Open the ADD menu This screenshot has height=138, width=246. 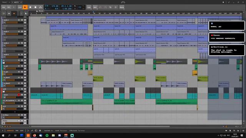pyautogui.click(x=89, y=7)
